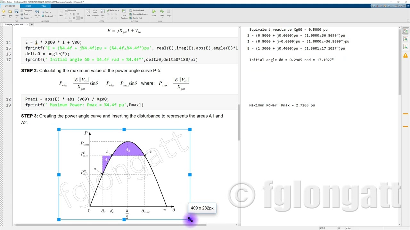This screenshot has width=410, height=230.
Task: Insert a Text block with Text button
Action: pos(61,13)
